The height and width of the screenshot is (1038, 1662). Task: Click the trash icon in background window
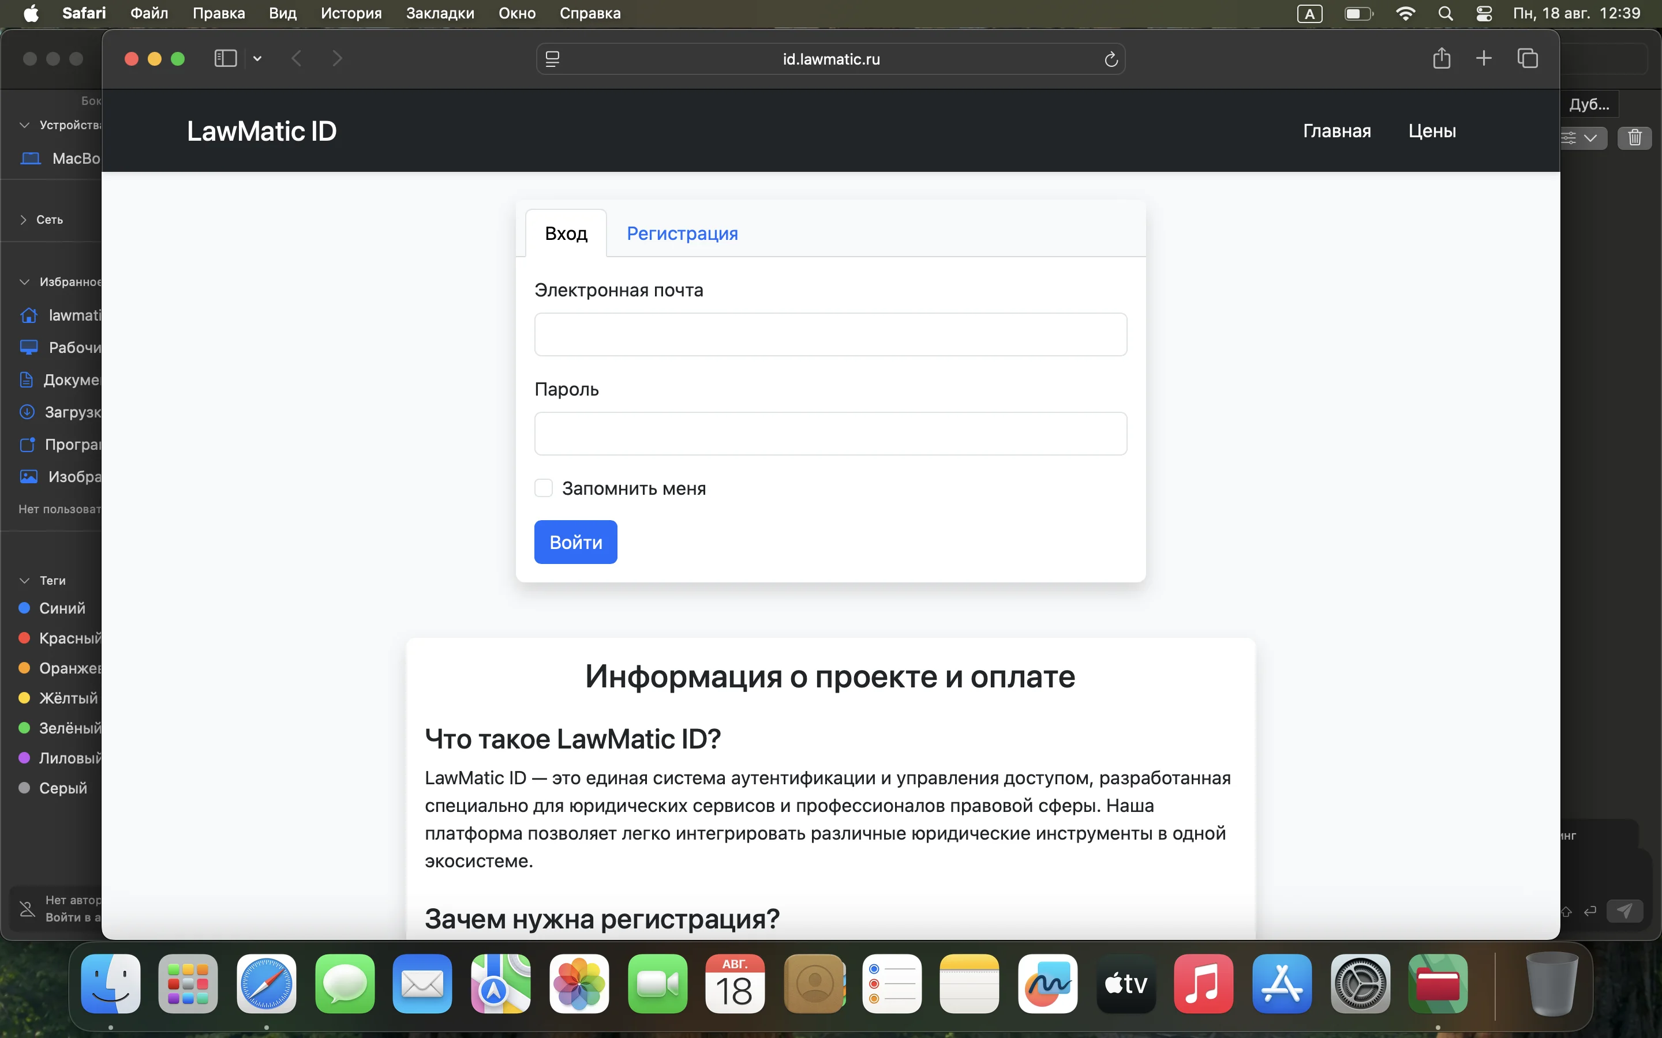coord(1634,138)
